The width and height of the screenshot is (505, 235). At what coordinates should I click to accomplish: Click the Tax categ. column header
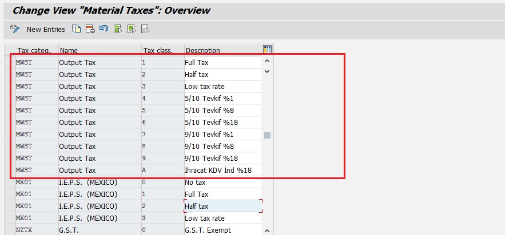click(34, 50)
